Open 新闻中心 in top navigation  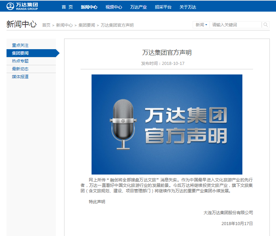coord(89,7)
